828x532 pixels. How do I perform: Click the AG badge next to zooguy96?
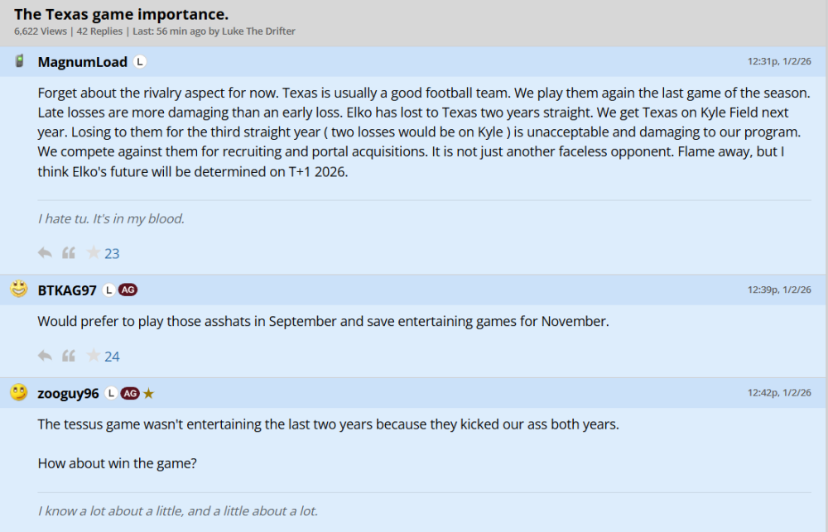click(130, 394)
